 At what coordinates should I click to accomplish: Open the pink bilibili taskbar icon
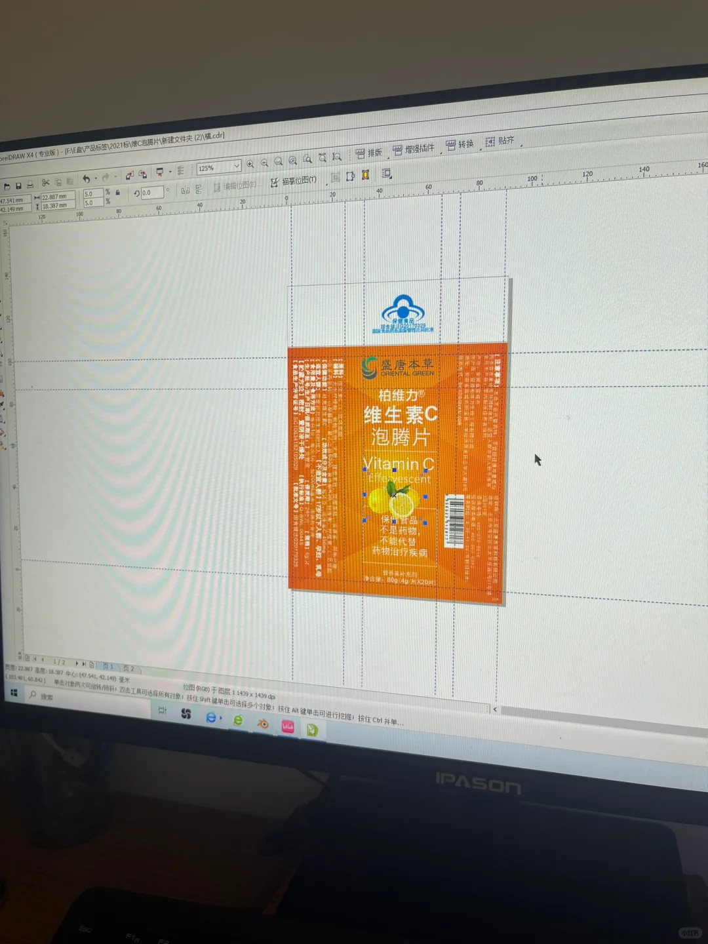coord(288,726)
